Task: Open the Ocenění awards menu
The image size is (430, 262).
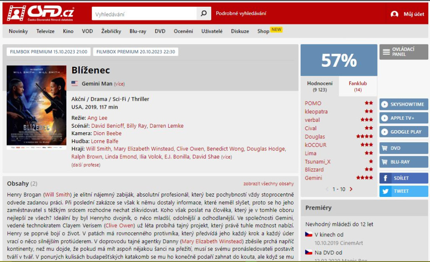Action: point(183,31)
